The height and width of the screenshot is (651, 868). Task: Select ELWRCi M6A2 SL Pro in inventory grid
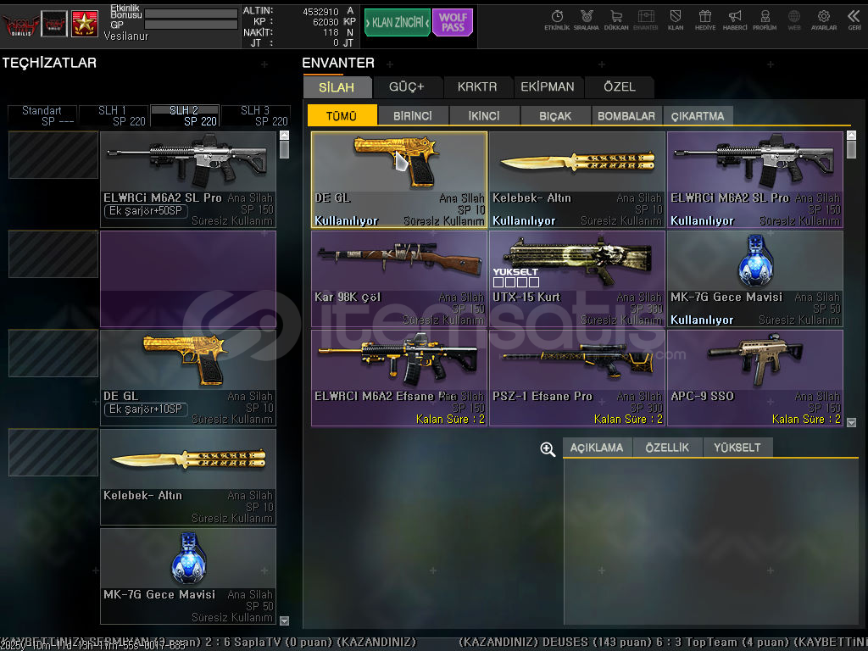click(755, 180)
